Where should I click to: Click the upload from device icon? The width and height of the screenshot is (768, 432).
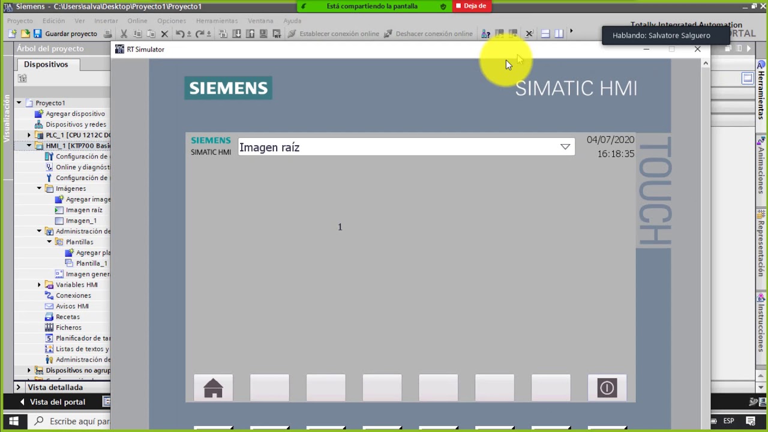(x=250, y=34)
